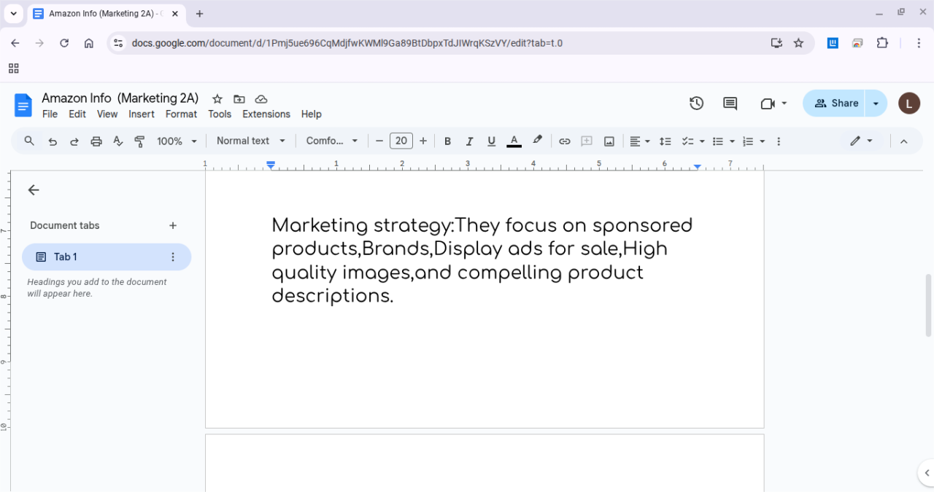934x492 pixels.
Task: Start a video call with camera icon
Action: (774, 104)
